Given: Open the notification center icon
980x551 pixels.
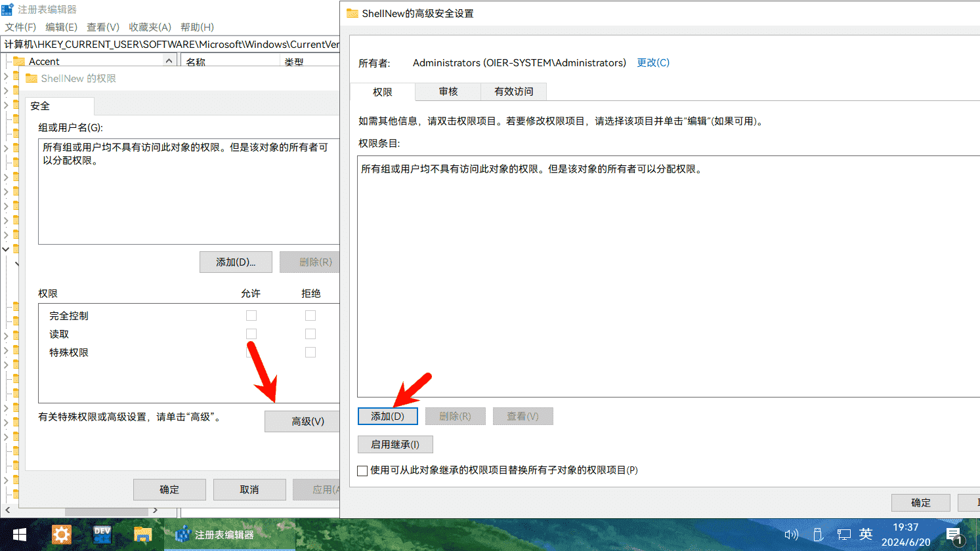Looking at the screenshot, I should pos(954,535).
